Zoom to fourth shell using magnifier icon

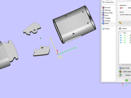(130, 42)
